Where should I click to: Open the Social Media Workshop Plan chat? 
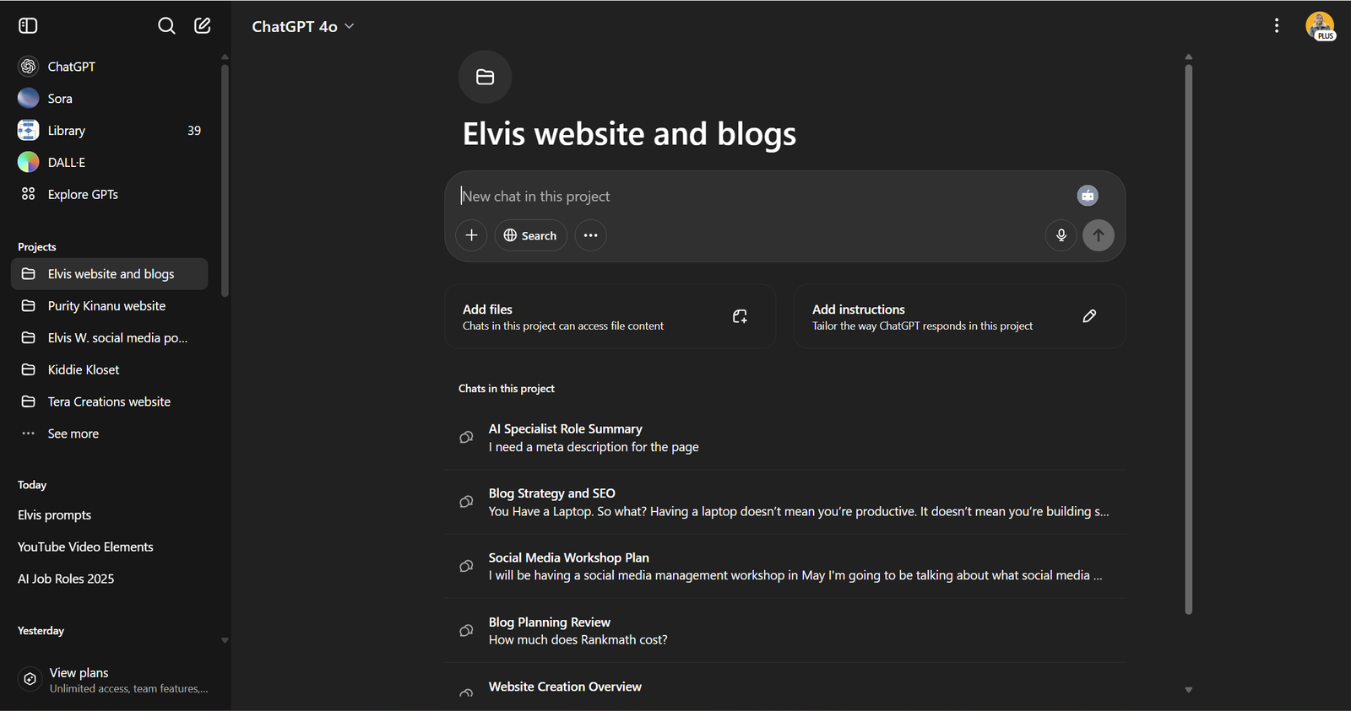coord(786,566)
